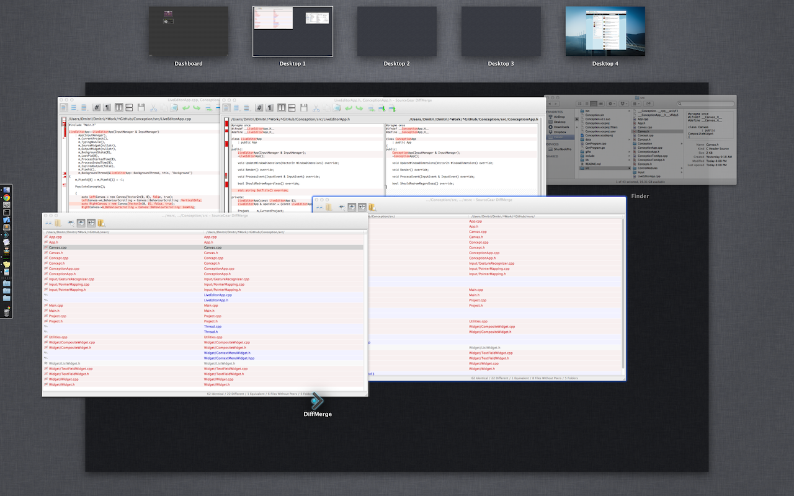Viewport: 794px width, 496px height.
Task: Select Downloads in Finder sidebar
Action: tap(558, 127)
